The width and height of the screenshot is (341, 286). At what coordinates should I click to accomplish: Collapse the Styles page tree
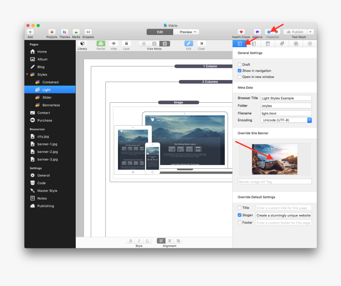pyautogui.click(x=27, y=74)
